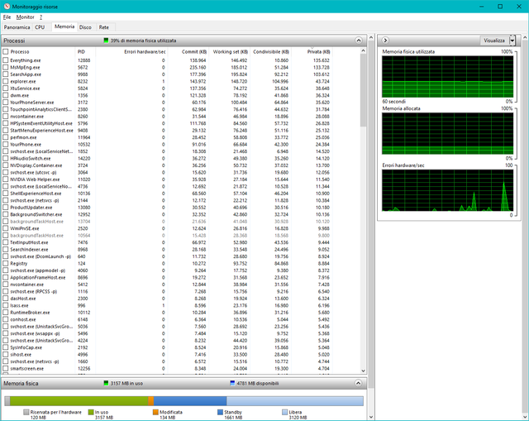Click the Visualizza button

coord(494,41)
